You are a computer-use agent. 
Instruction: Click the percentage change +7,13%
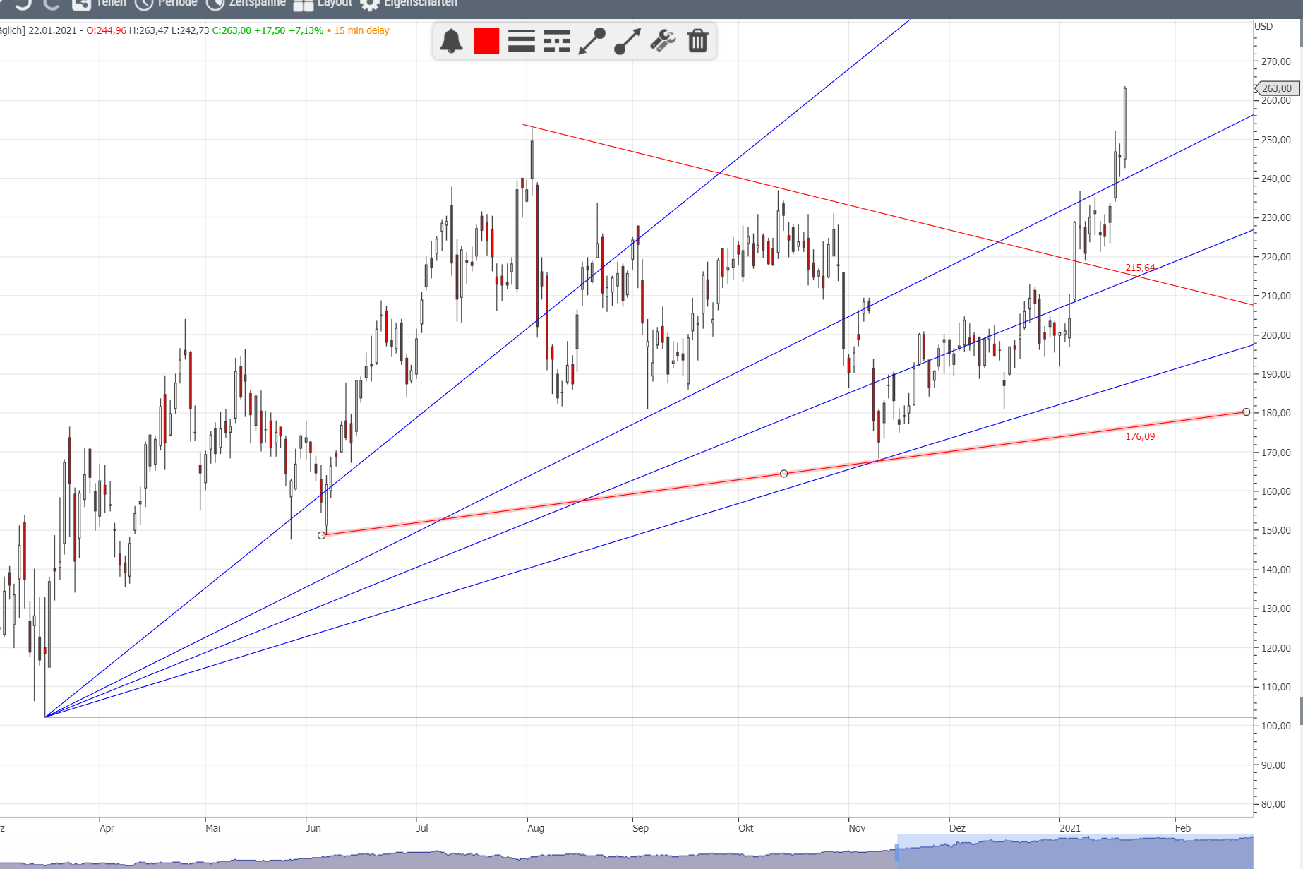(x=306, y=30)
